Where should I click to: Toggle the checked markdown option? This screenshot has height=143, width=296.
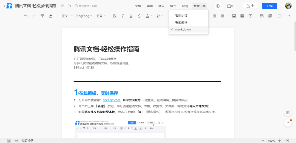point(189,29)
